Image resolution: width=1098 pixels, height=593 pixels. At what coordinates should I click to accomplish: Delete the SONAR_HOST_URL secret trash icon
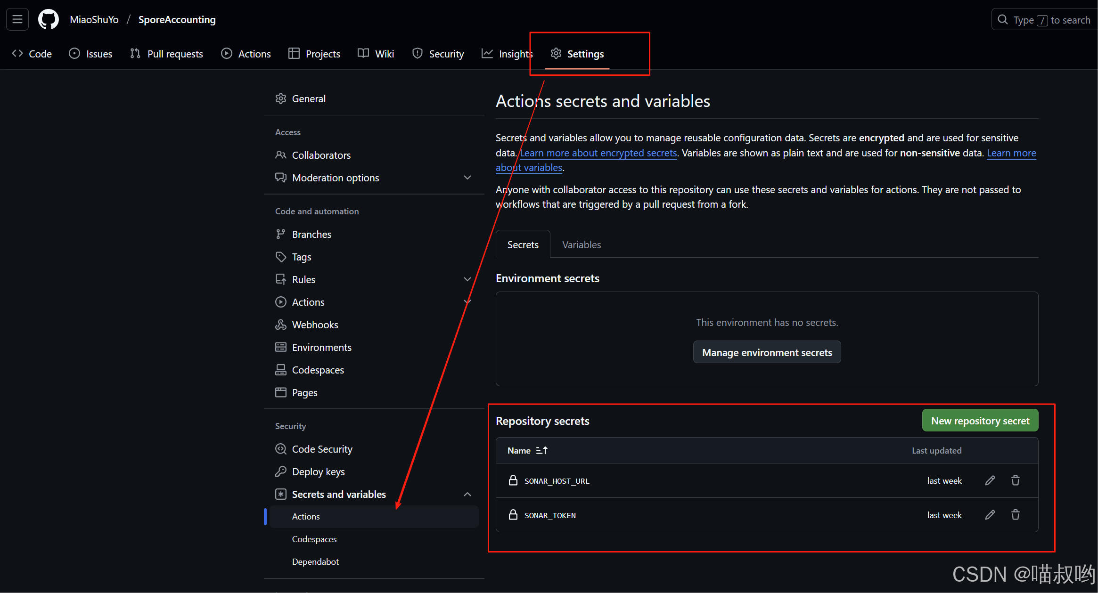(x=1015, y=480)
